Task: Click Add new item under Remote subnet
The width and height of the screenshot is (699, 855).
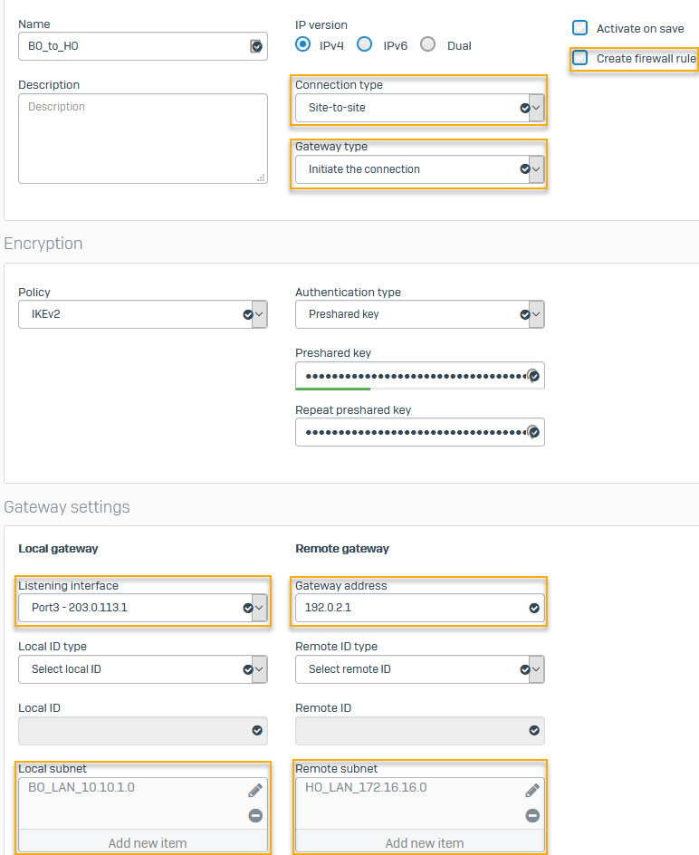Action: (x=424, y=842)
